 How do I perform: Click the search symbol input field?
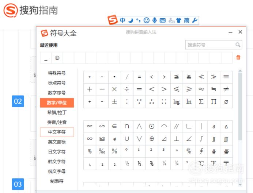click(x=214, y=45)
